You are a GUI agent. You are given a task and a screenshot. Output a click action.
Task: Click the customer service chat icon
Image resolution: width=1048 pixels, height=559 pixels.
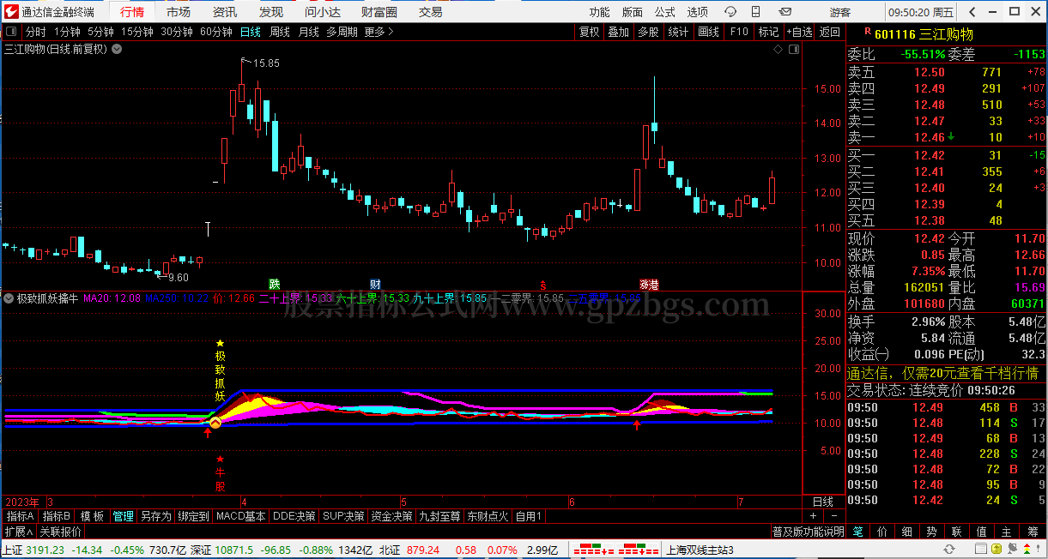(730, 11)
